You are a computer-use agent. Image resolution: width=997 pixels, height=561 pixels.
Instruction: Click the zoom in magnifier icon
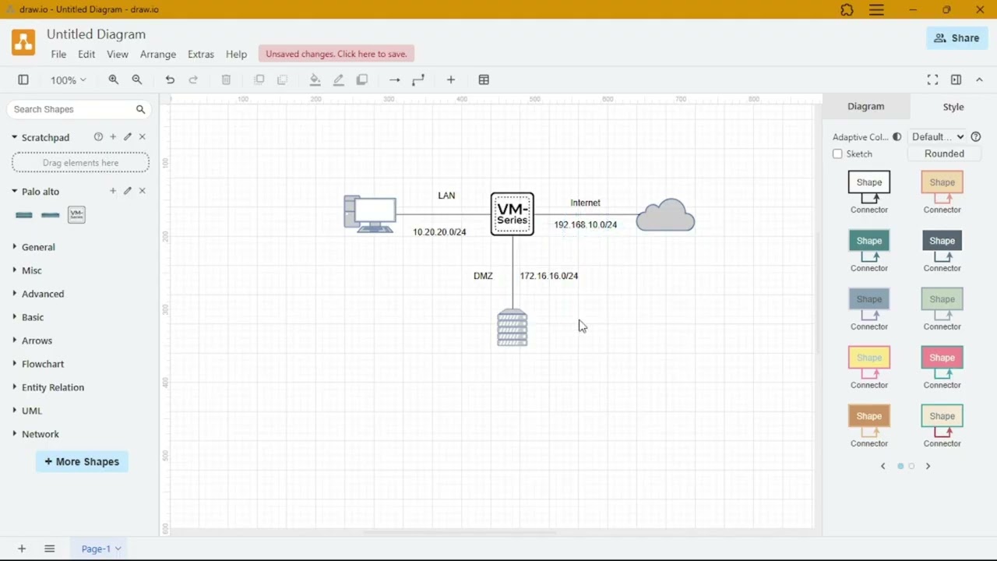coord(114,79)
